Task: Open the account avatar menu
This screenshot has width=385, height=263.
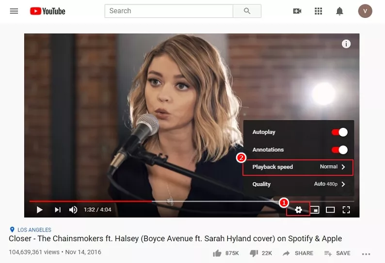Action: point(365,11)
